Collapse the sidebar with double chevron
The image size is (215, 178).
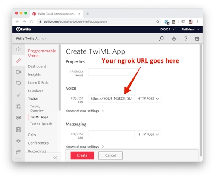[x=55, y=157]
